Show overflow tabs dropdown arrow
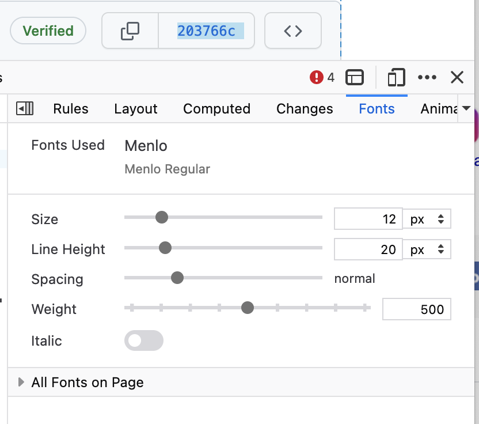The image size is (479, 424). [466, 108]
